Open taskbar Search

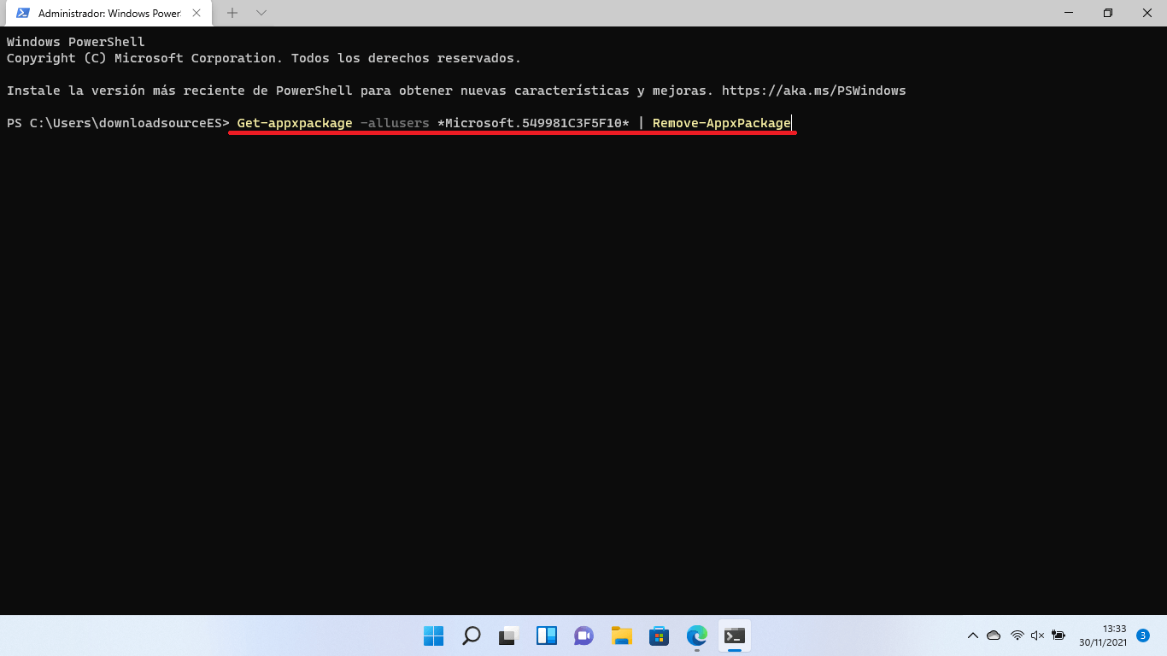click(472, 635)
